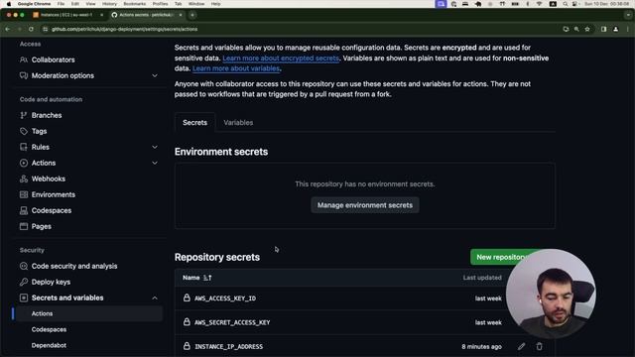Edit the INSTANCE_IP_ADDRESS secret with pencil icon
This screenshot has width=635, height=357.
(521, 346)
